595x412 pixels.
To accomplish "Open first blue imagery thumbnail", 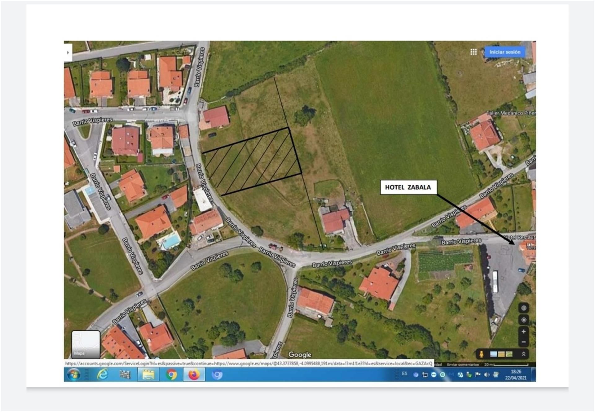I will [493, 354].
